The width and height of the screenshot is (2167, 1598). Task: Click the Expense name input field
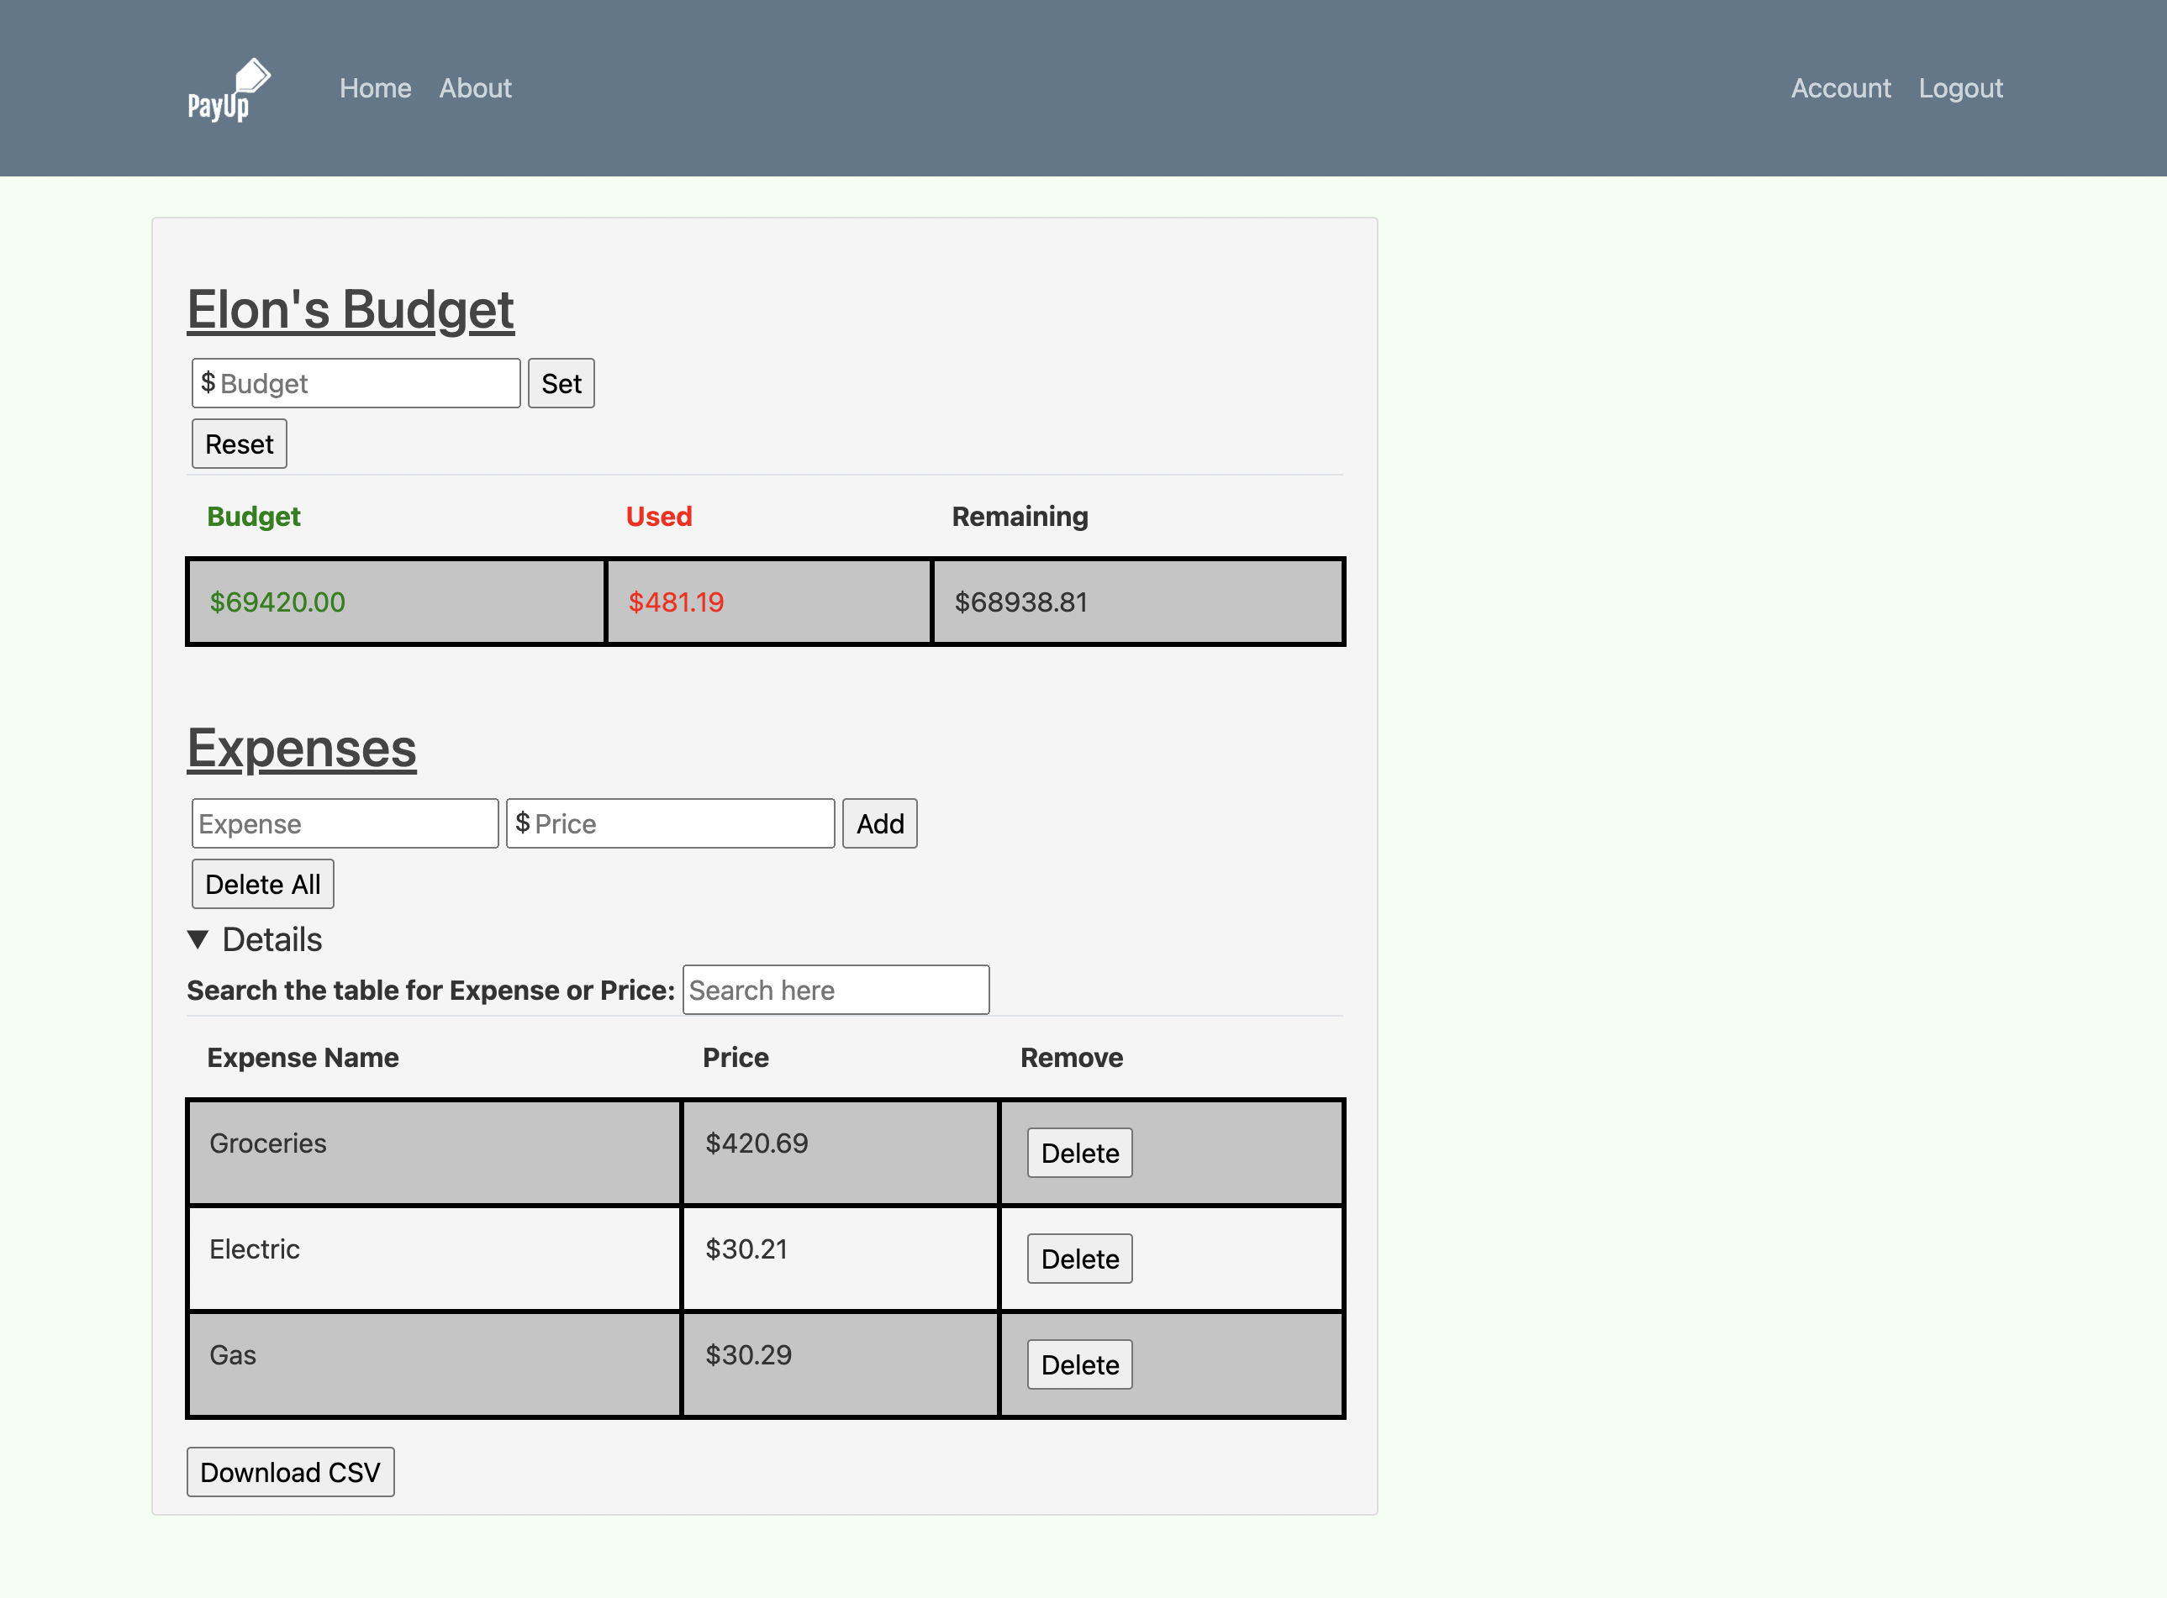pos(345,823)
